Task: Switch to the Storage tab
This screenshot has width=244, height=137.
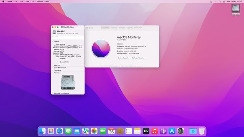Action: [x=122, y=28]
